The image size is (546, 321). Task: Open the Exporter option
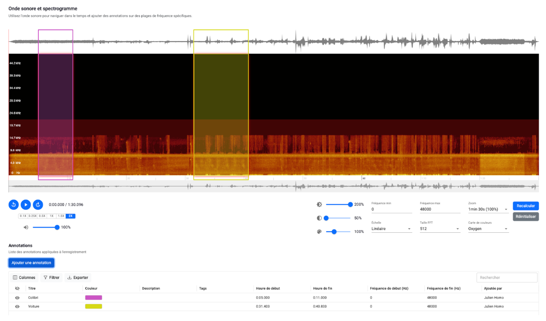[x=78, y=278]
